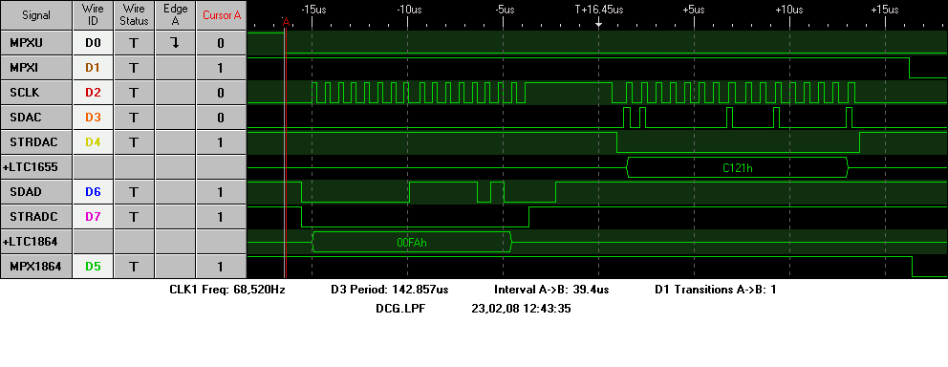Click decoded value C121h on LTC1655 bus
The image size is (948, 367).
pos(738,167)
